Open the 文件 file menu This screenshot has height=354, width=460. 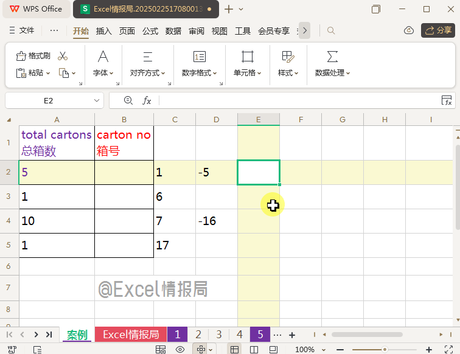22,30
